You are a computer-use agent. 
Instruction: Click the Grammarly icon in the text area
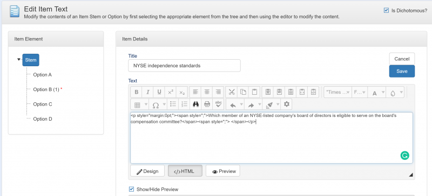click(404, 156)
